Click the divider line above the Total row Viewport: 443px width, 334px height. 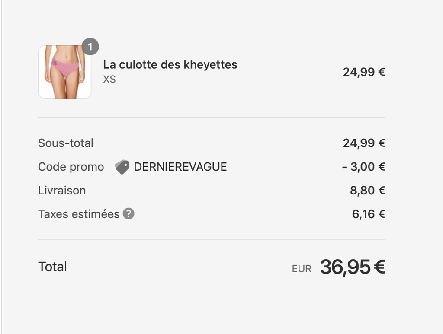click(212, 239)
